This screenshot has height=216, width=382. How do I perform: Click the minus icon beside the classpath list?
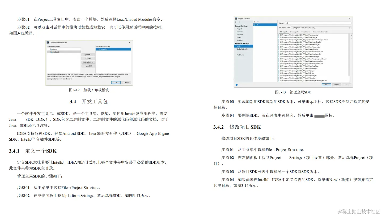(x=351, y=39)
